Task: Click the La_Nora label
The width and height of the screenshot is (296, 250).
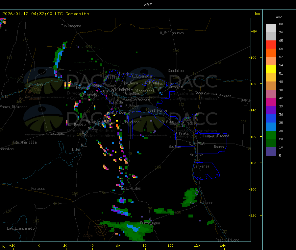Action: click(x=131, y=83)
